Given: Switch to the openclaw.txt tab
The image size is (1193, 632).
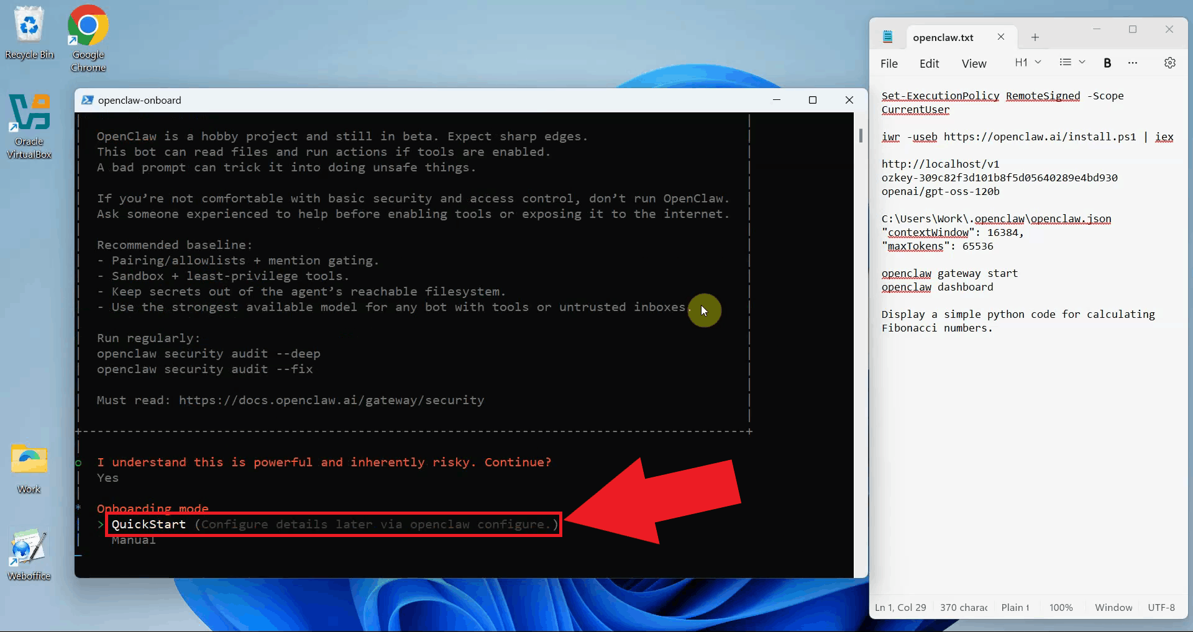Looking at the screenshot, I should click(943, 37).
